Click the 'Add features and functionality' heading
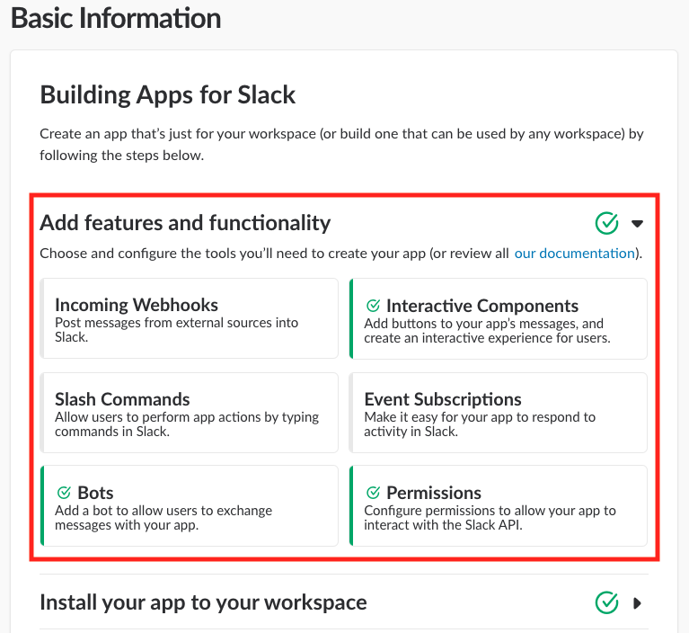The width and height of the screenshot is (689, 633). (185, 223)
